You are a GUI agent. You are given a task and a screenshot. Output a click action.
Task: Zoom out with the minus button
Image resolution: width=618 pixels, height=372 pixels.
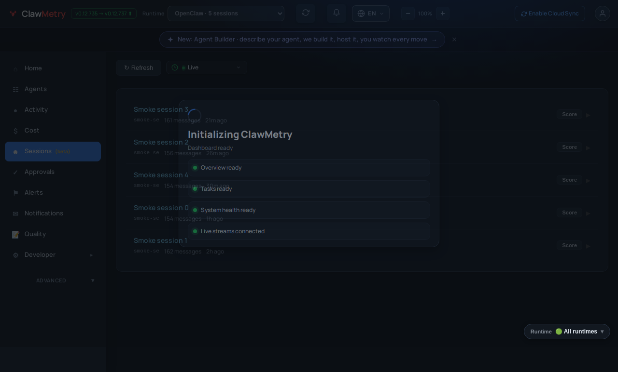pyautogui.click(x=408, y=13)
